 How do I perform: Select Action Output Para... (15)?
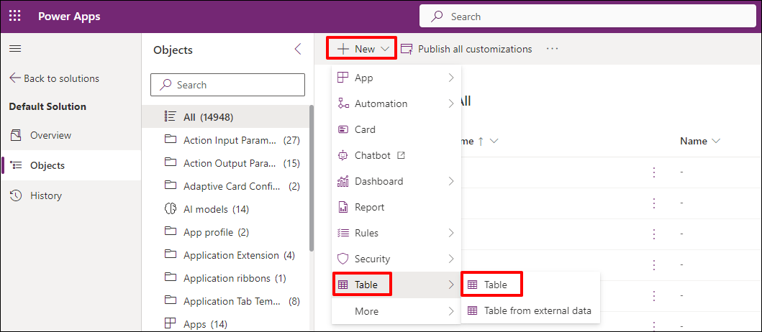[x=226, y=163]
